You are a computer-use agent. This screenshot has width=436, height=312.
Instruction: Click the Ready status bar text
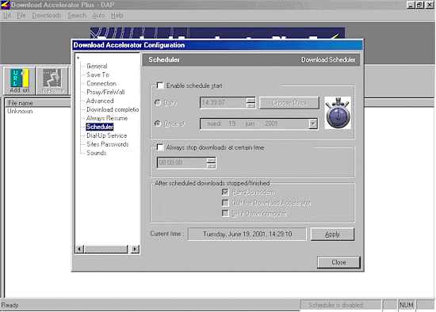(x=10, y=305)
